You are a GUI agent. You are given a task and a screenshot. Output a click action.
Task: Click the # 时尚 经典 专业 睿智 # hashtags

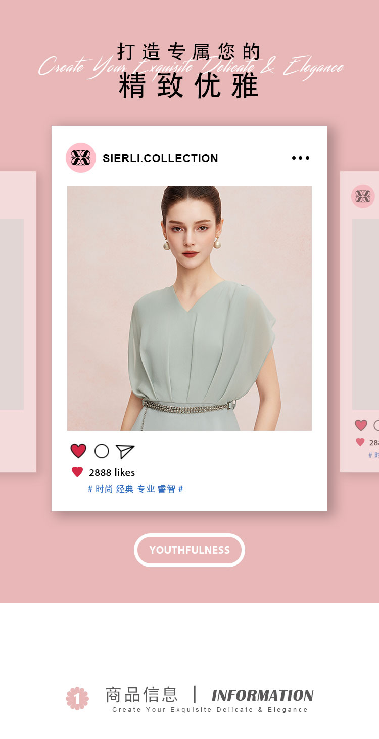coord(135,489)
